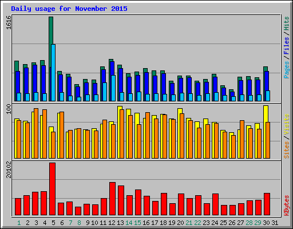The width and height of the screenshot is (293, 229).
Task: Click the tallest red KBytes bar on day 5
Action: click(52, 189)
